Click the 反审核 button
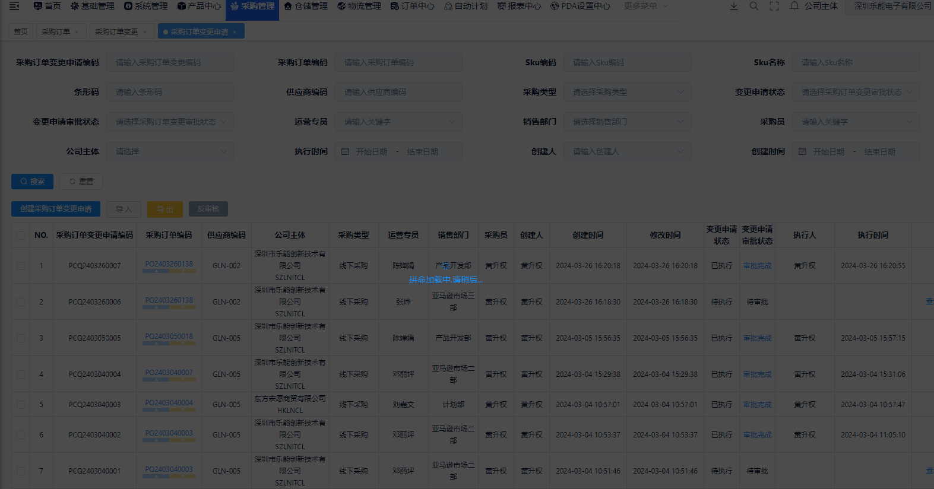934x489 pixels. pyautogui.click(x=208, y=209)
